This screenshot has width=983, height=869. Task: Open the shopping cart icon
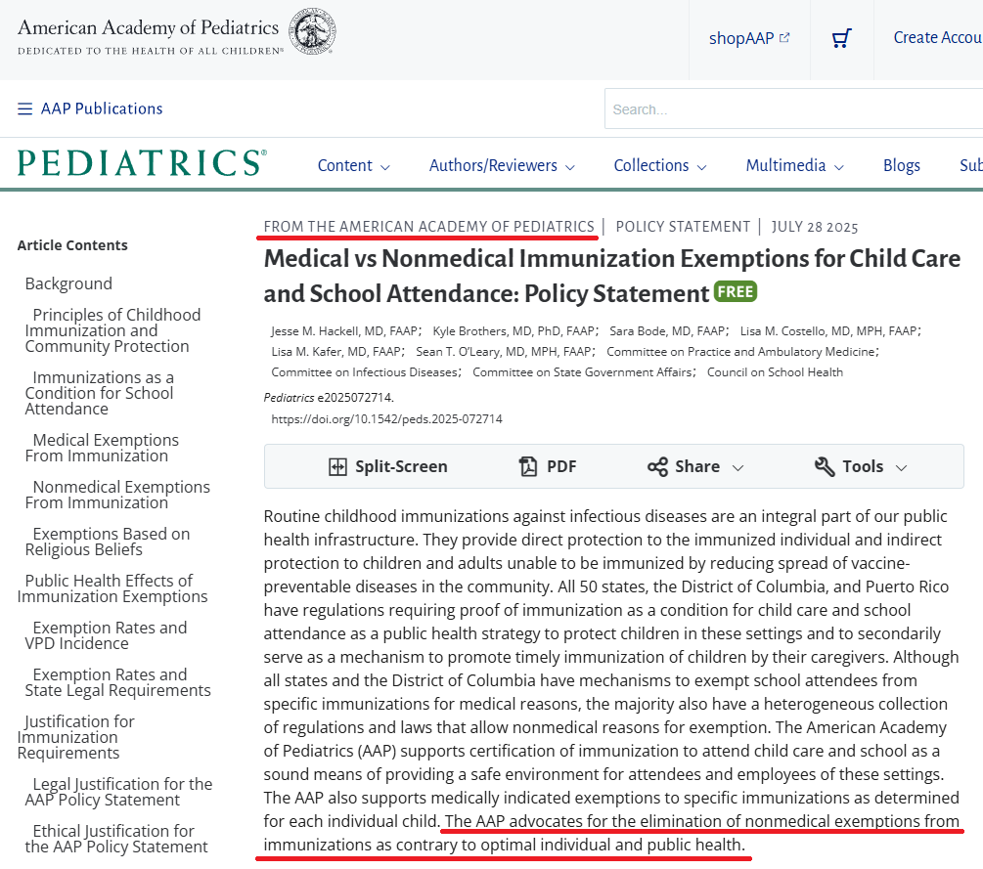pyautogui.click(x=841, y=37)
